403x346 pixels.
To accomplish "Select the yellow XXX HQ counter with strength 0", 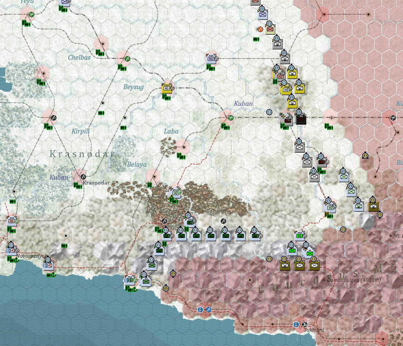I will [x=286, y=89].
